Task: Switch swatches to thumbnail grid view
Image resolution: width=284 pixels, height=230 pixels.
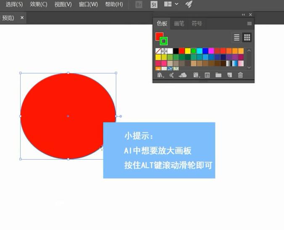Action: coord(247,37)
